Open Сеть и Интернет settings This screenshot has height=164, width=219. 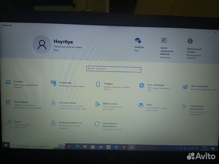(x=155, y=87)
